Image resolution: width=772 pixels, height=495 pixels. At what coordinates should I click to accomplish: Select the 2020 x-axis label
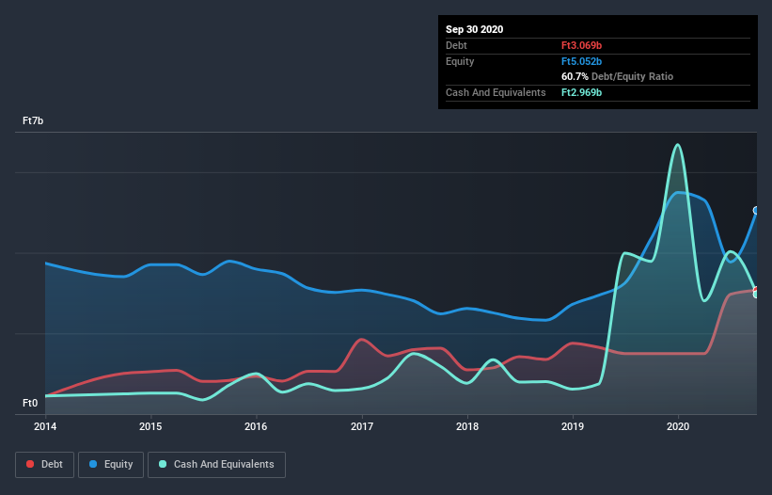(x=678, y=426)
